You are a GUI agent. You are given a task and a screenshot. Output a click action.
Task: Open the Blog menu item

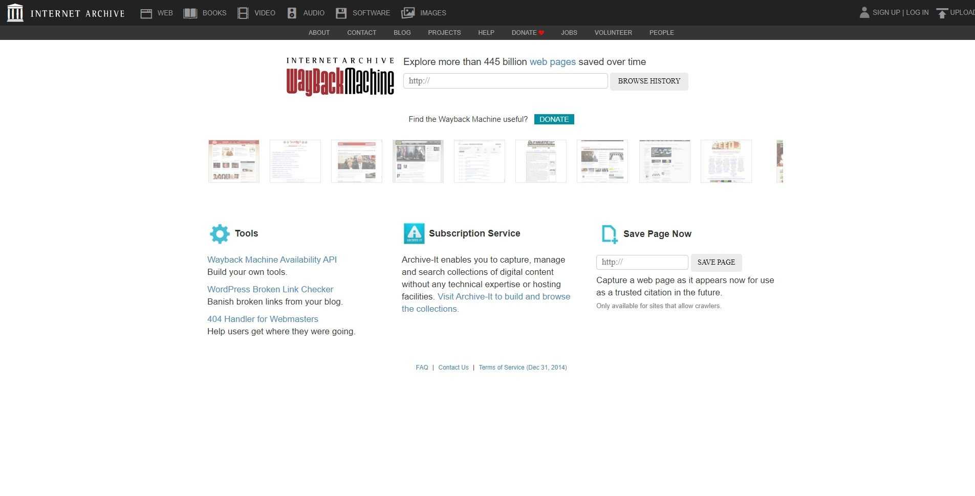pos(402,33)
